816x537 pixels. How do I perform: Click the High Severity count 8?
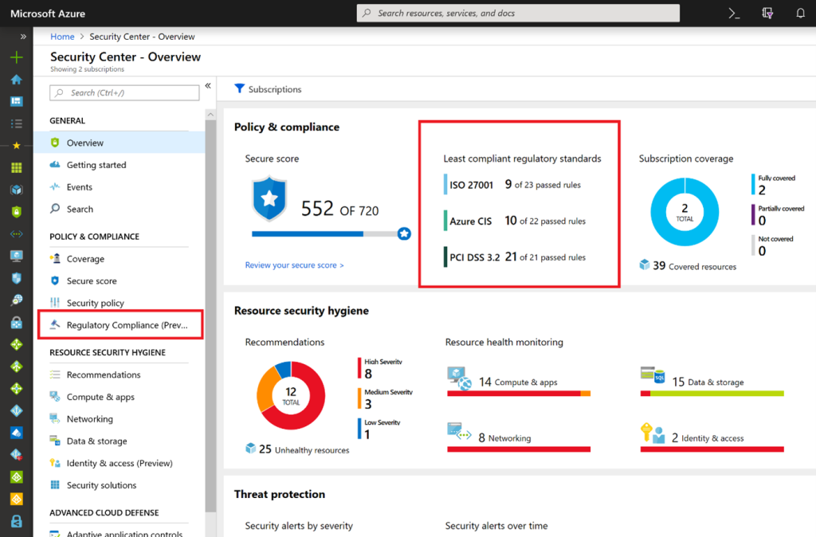pos(368,374)
